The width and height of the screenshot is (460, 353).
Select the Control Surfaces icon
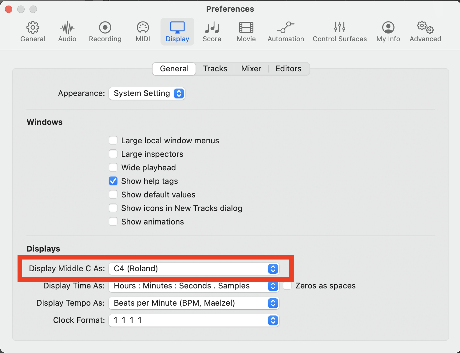pos(339,32)
